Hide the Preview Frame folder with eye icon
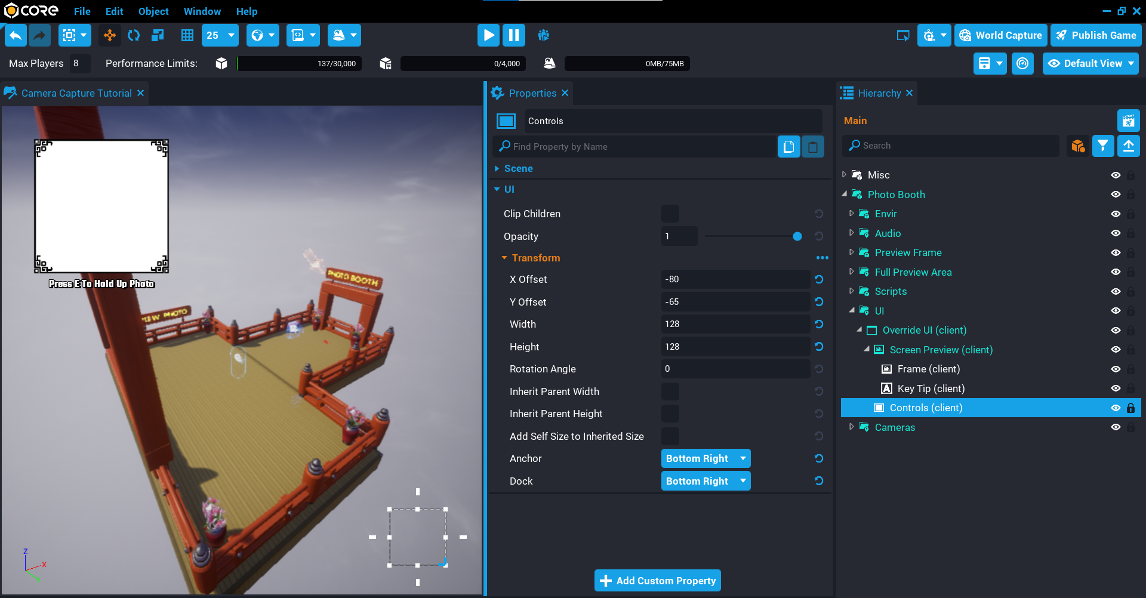 click(1116, 252)
